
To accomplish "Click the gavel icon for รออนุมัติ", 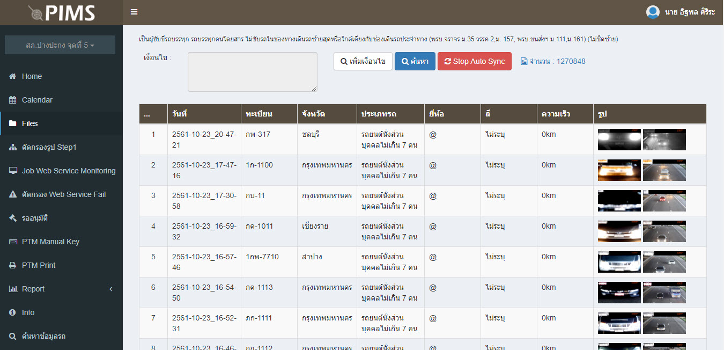I will tap(13, 218).
